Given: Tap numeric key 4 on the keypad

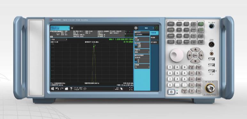Looking at the screenshot, I should pos(170,73).
